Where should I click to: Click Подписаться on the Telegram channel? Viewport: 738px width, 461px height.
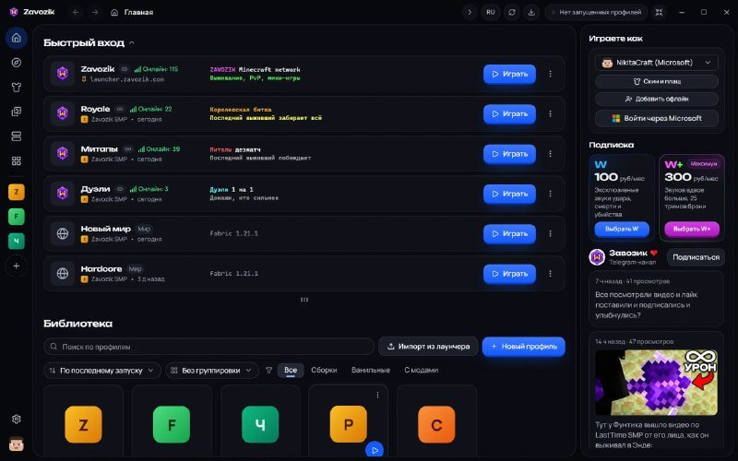point(696,257)
